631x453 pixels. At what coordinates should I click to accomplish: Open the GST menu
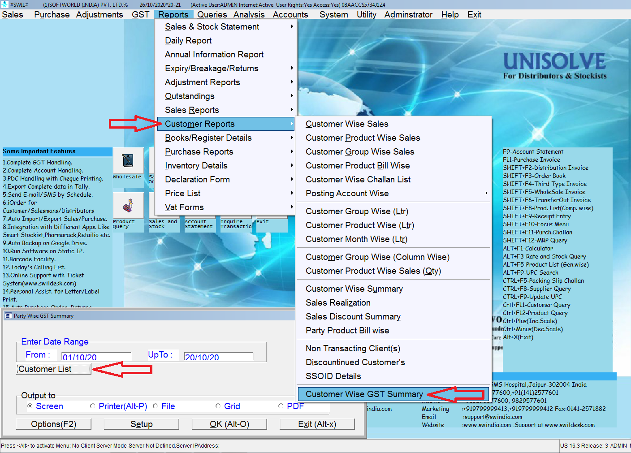click(x=140, y=14)
